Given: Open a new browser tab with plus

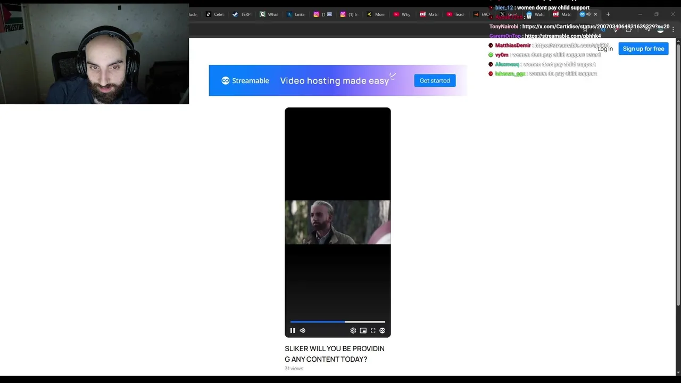Looking at the screenshot, I should point(608,14).
